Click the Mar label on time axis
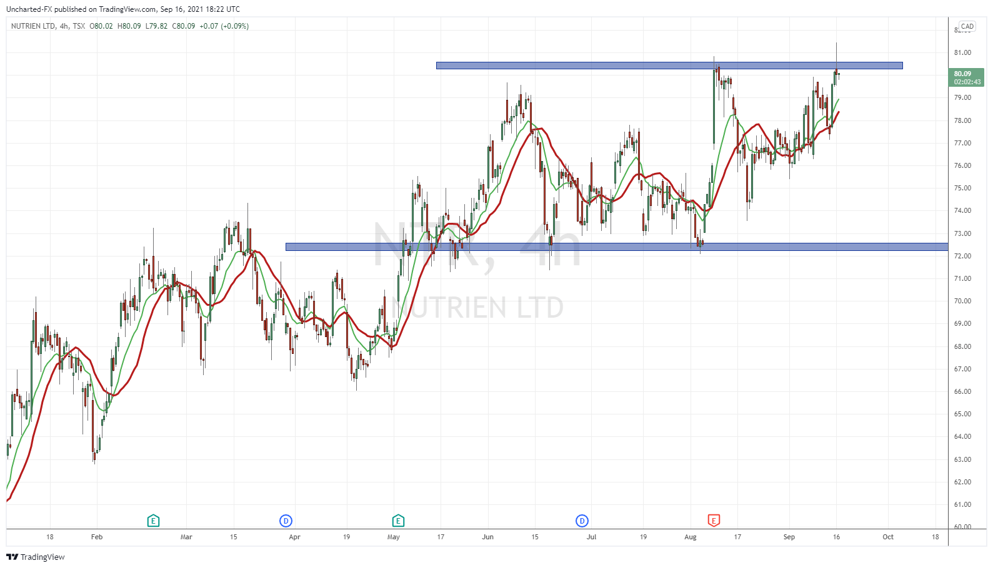Screen dimensions: 993x568 coord(186,537)
